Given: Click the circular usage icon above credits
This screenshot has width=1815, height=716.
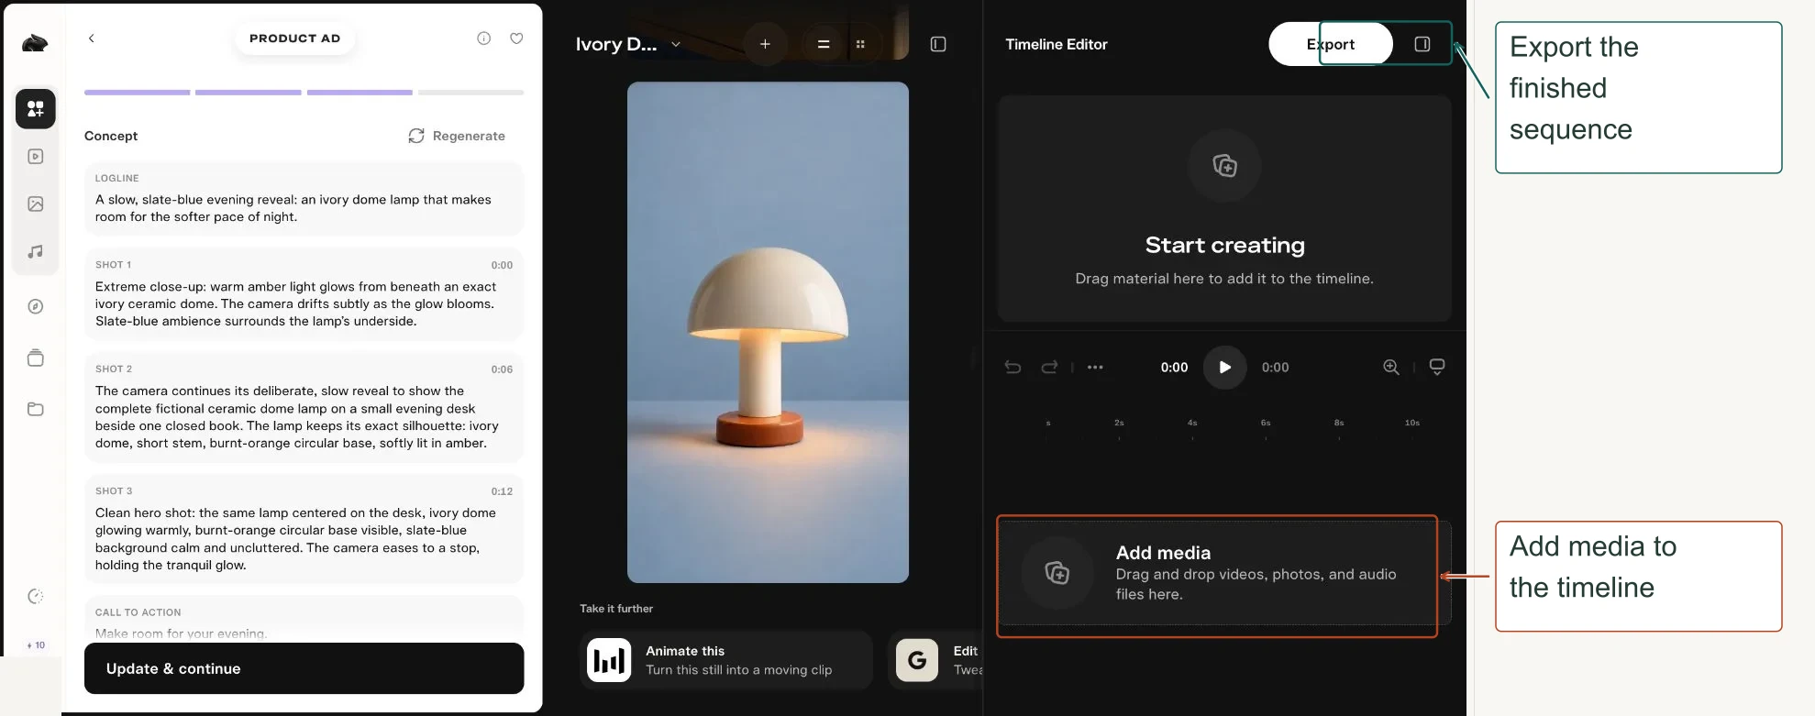Looking at the screenshot, I should click(x=36, y=597).
